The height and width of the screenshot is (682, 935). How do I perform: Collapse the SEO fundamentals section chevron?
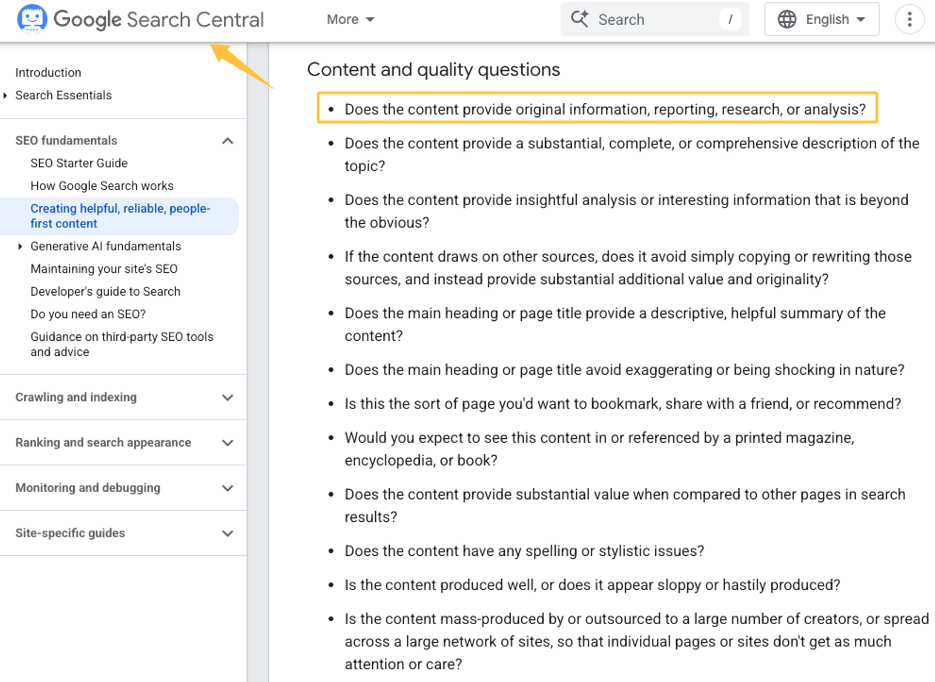[x=228, y=141]
